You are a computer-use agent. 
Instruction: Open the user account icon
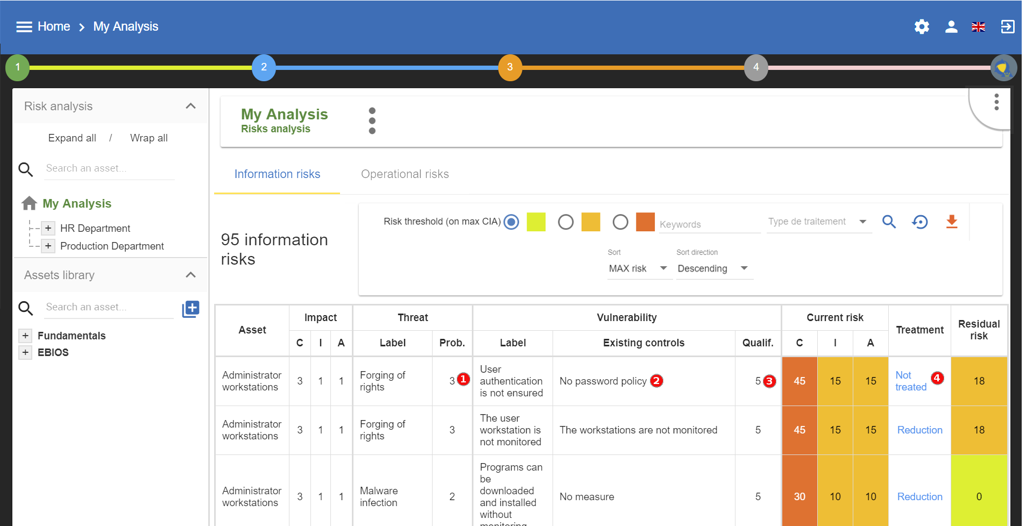951,27
